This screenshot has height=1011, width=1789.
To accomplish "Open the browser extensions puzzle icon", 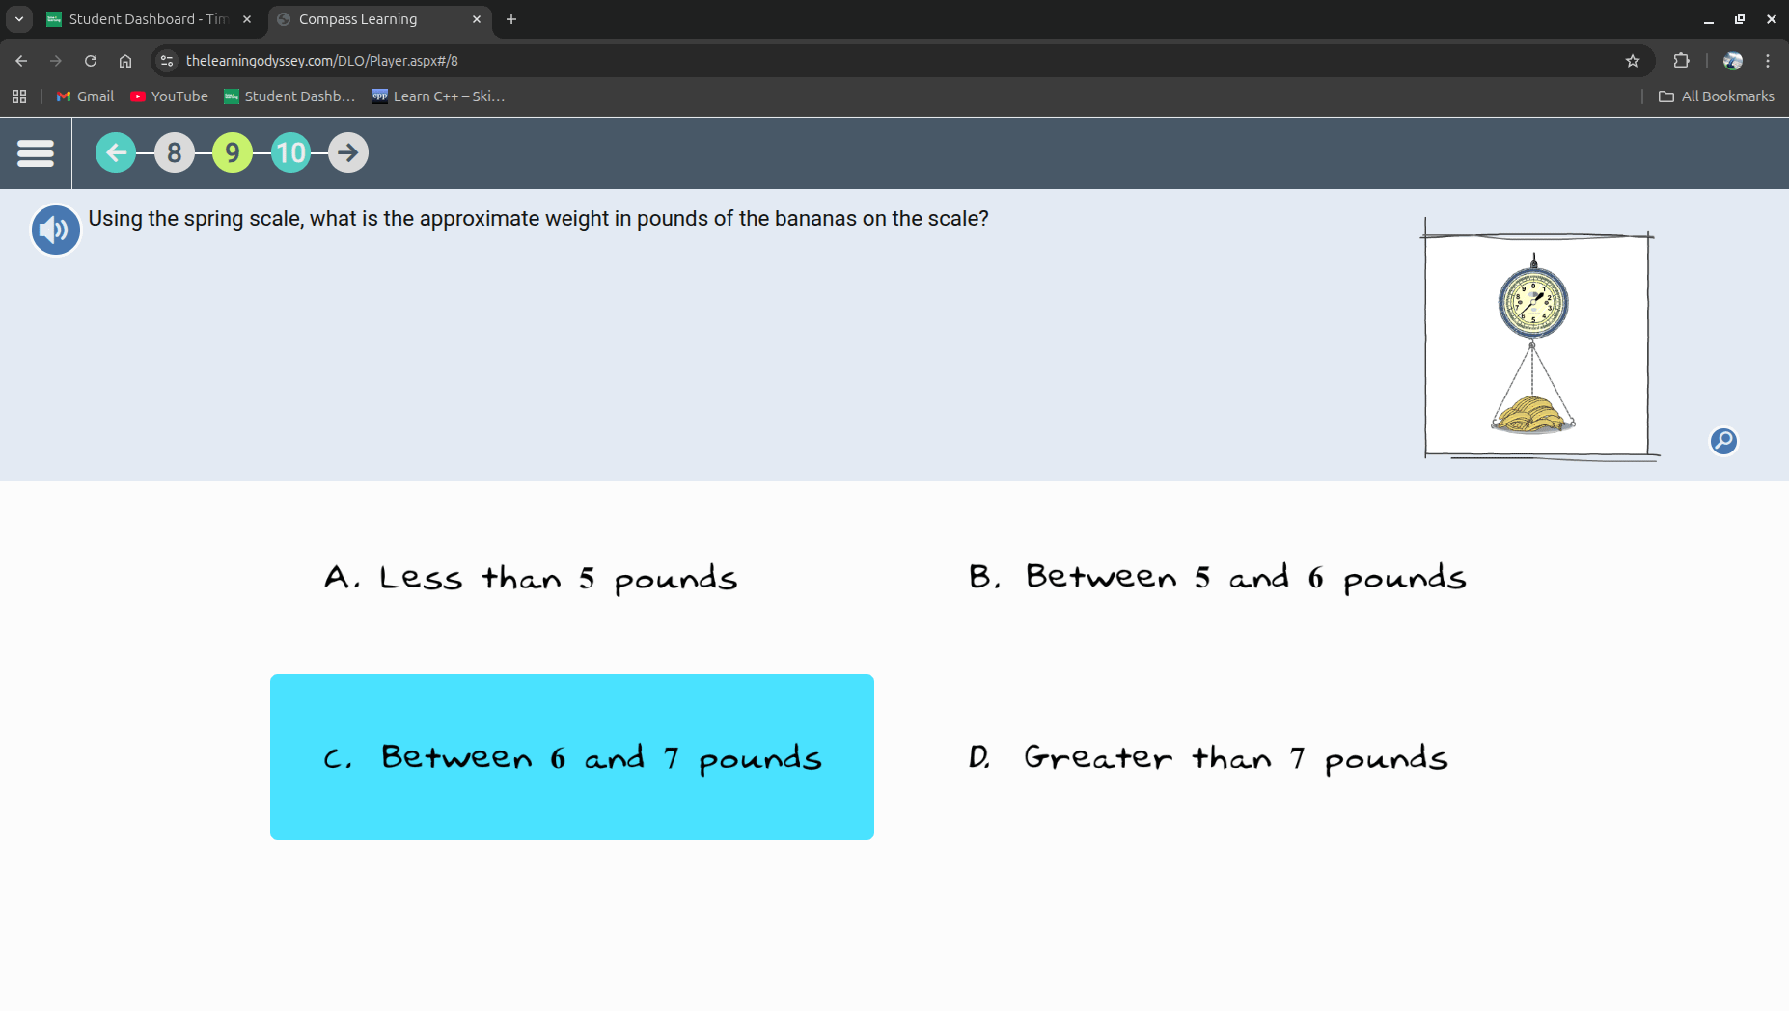I will (x=1681, y=61).
